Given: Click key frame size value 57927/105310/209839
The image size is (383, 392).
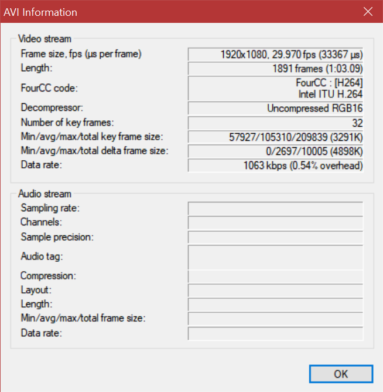Looking at the screenshot, I should [x=275, y=137].
